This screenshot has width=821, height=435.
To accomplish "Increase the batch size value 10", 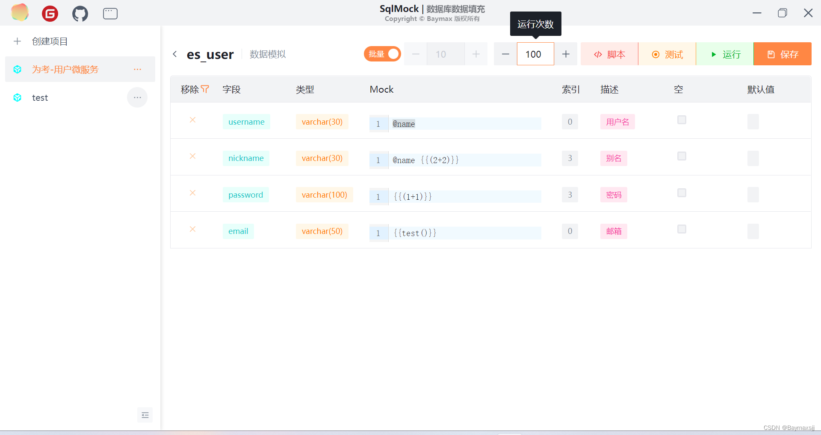I will tap(476, 54).
